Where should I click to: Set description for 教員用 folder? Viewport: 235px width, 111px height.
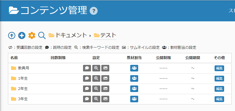coord(87,68)
